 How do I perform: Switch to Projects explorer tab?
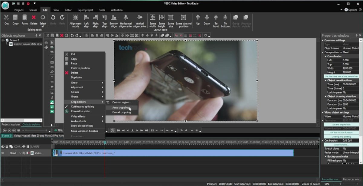coord(11,125)
